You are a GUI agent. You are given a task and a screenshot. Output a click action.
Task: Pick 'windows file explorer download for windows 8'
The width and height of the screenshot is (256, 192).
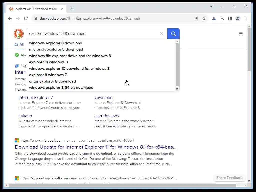(x=70, y=56)
